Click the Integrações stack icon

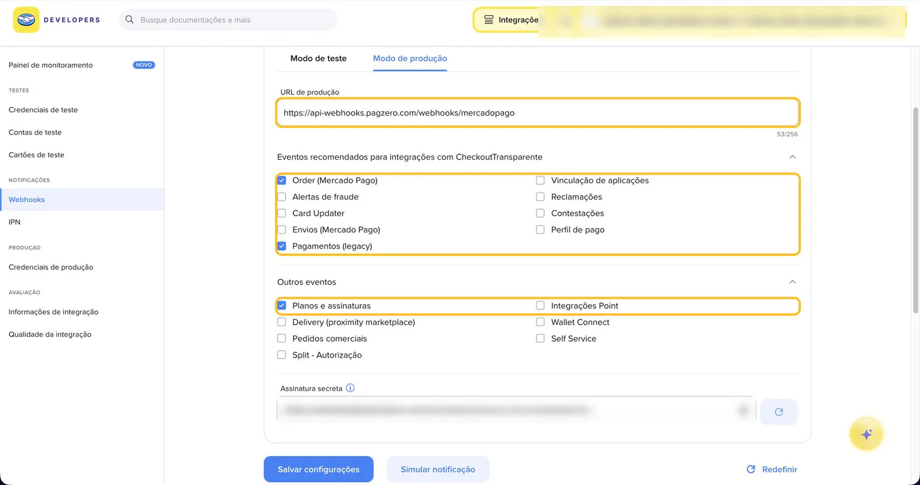click(489, 20)
